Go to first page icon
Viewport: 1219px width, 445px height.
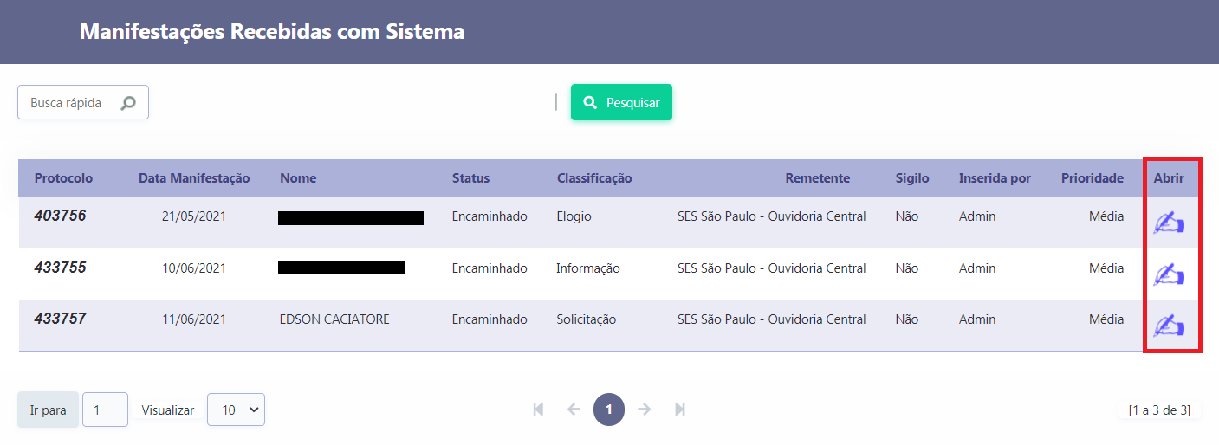(x=538, y=410)
